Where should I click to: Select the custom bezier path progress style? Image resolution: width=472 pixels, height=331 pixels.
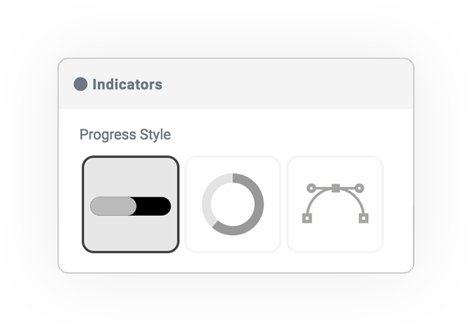pyautogui.click(x=335, y=204)
